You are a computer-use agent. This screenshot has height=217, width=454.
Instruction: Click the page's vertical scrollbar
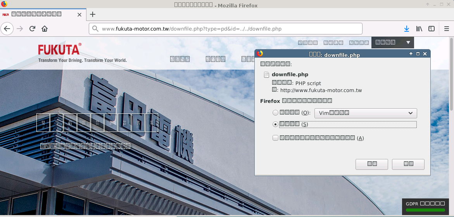[x=451, y=74]
